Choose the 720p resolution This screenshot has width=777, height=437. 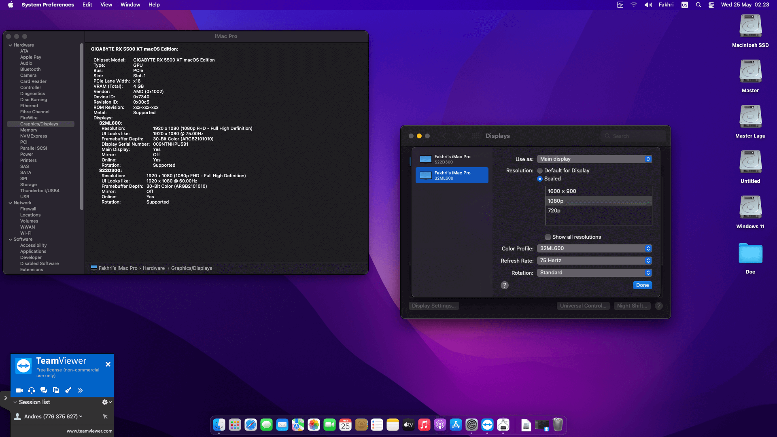599,211
